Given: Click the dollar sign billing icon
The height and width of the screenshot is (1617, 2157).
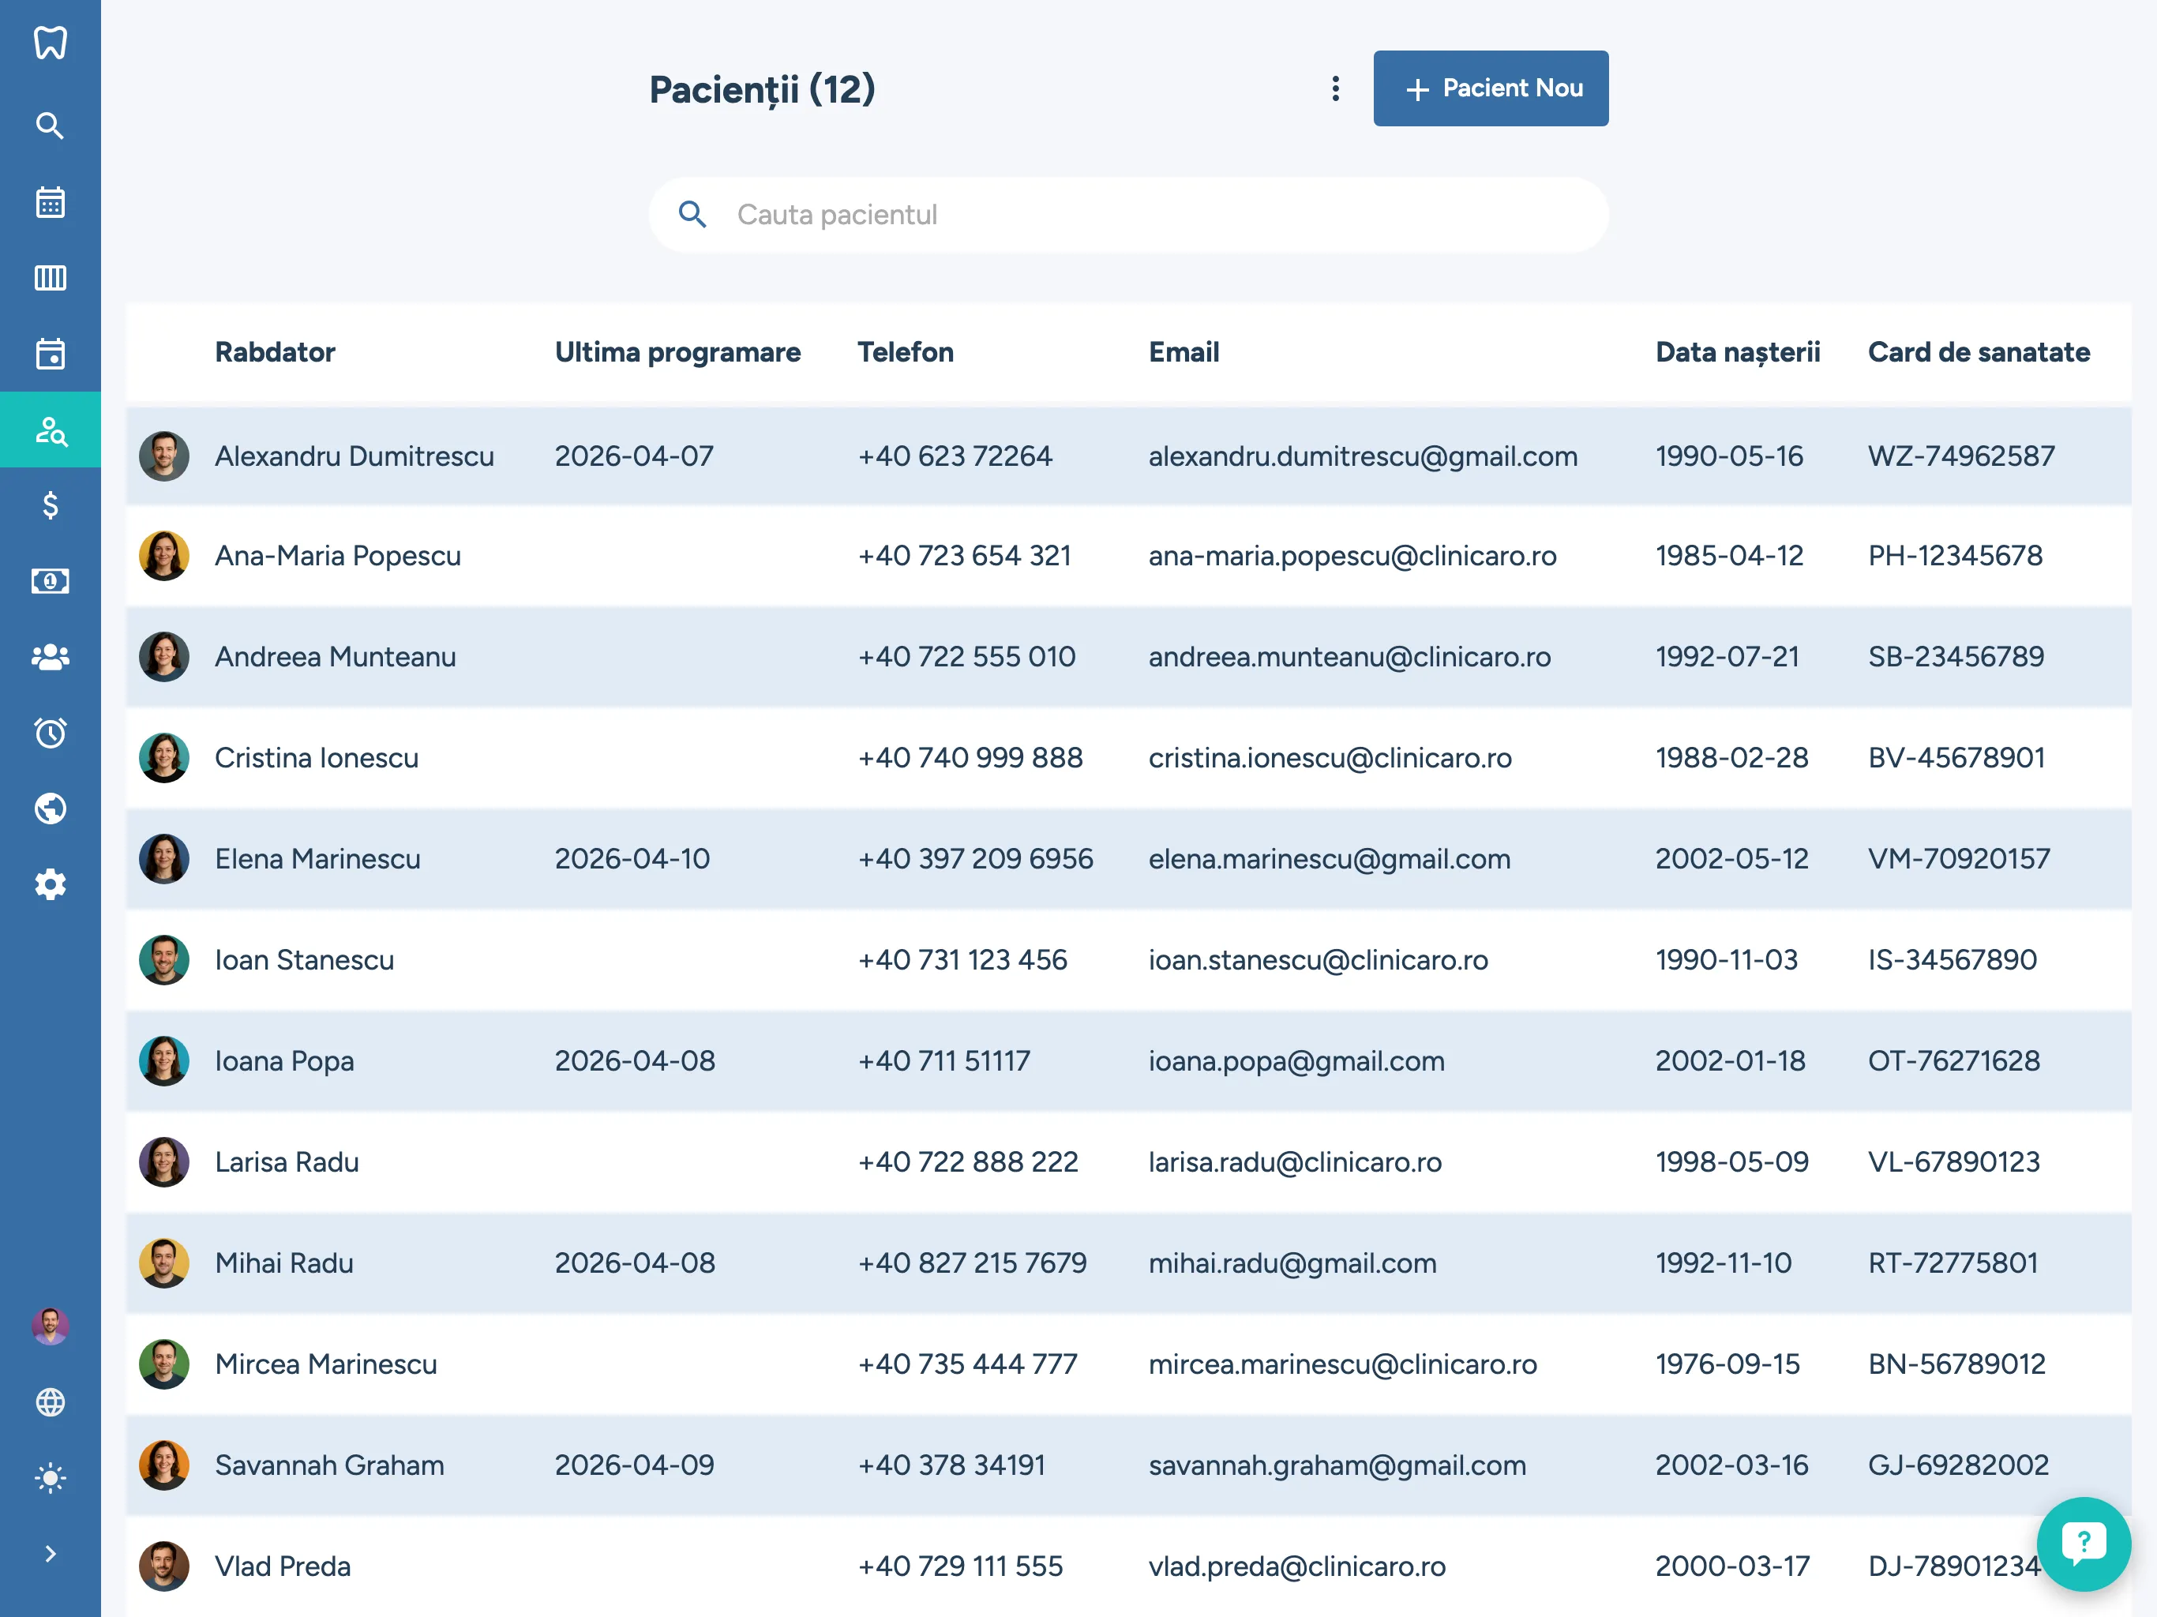Looking at the screenshot, I should click(50, 505).
